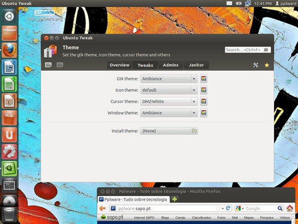Go to Firefox home page icon
298x224 pixels.
pos(289,208)
